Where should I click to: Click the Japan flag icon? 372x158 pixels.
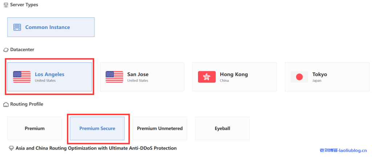pos(299,77)
